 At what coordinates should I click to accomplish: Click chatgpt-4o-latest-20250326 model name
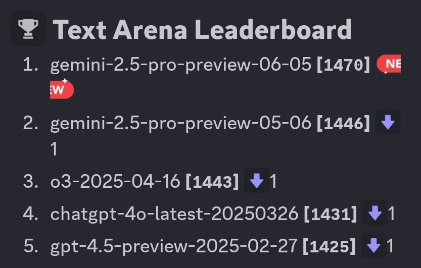tap(174, 214)
